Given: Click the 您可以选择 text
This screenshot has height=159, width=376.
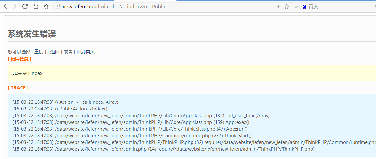Looking at the screenshot, I should click(x=19, y=52).
